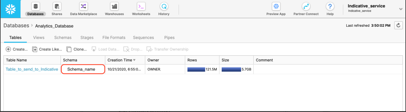
Task: Sort by the Comment column header
Action: (328, 60)
